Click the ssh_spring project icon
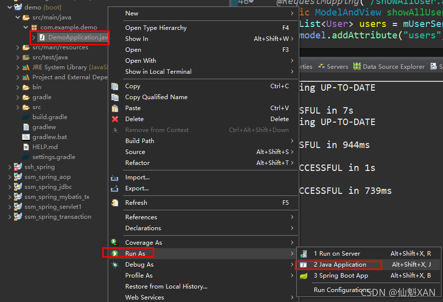 (x=18, y=167)
